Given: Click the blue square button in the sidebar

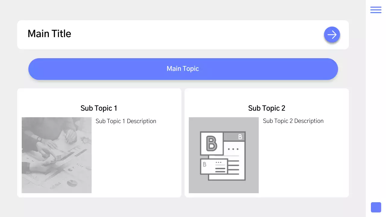Looking at the screenshot, I should (x=376, y=207).
